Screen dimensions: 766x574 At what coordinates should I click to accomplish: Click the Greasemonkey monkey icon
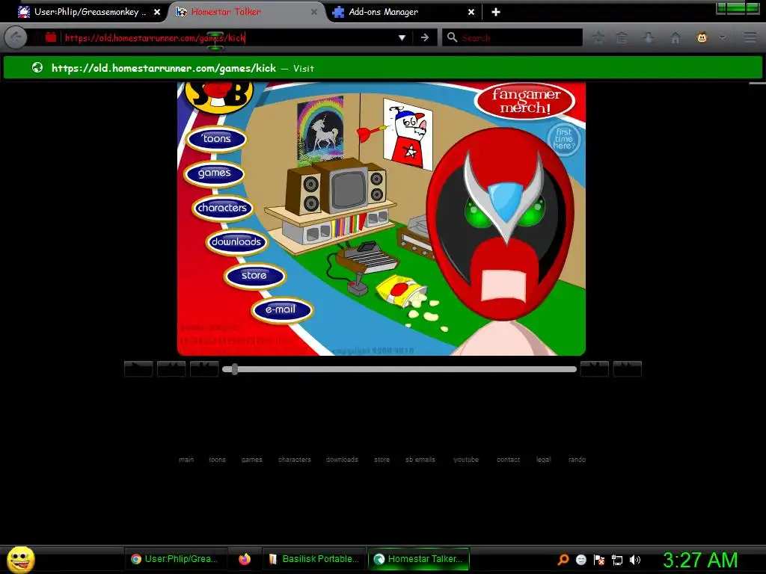point(702,37)
